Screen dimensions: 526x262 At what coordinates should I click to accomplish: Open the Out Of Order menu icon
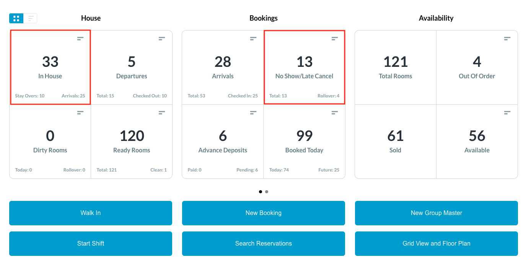[x=507, y=39]
